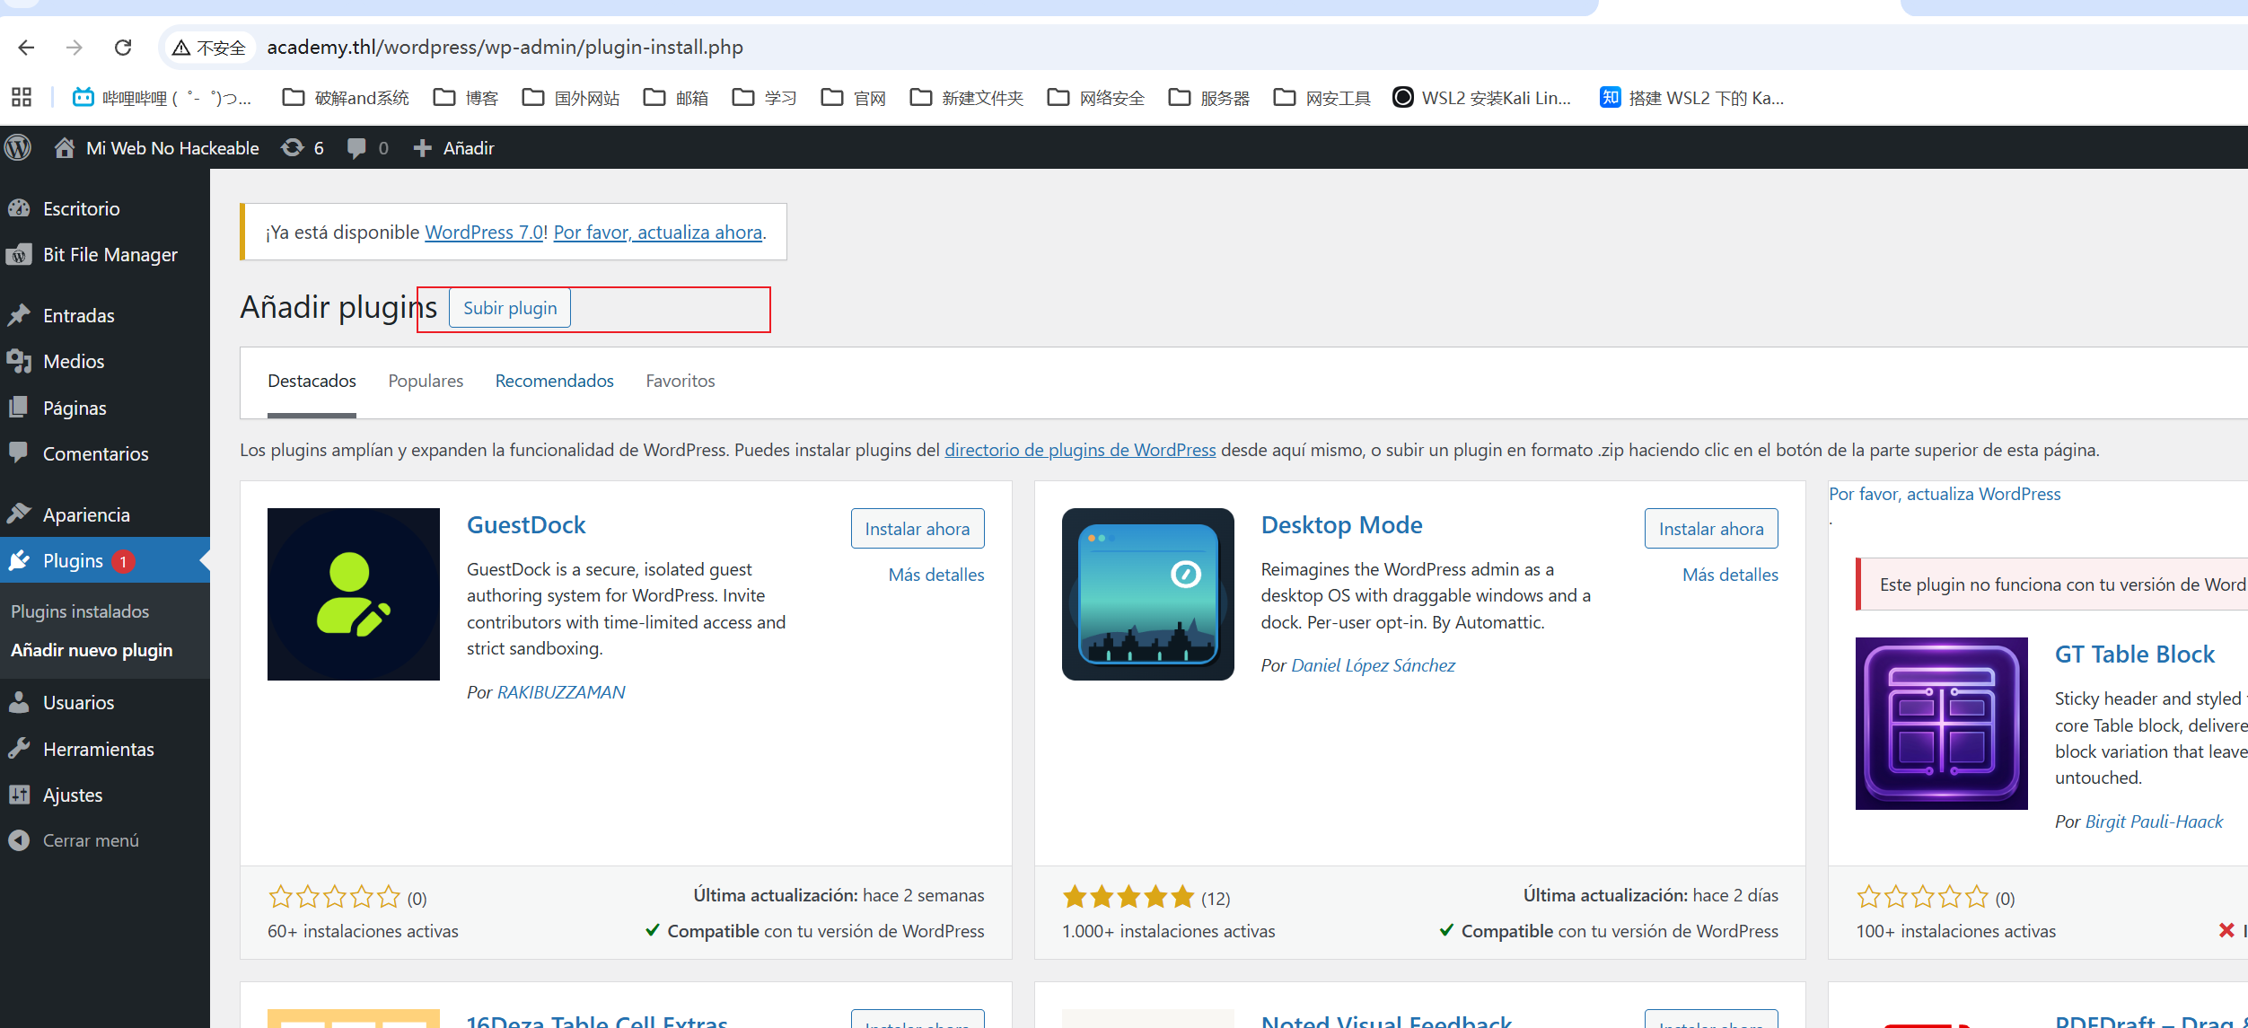2248x1028 pixels.
Task: Click the WordPress logo in admin bar
Action: [x=18, y=147]
